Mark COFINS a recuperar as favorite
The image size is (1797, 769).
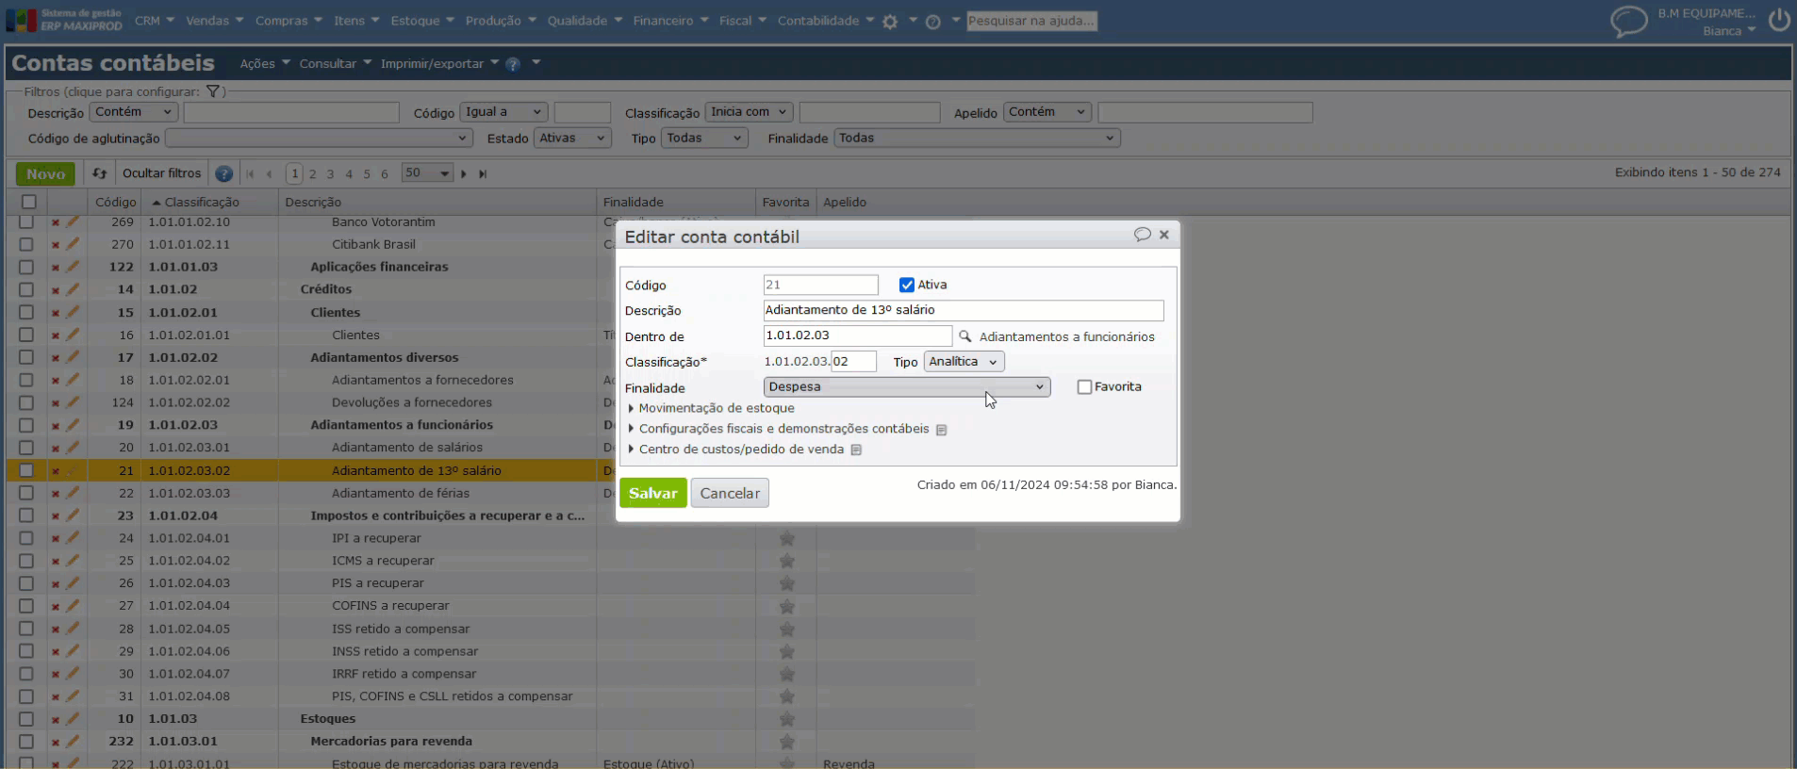point(786,606)
